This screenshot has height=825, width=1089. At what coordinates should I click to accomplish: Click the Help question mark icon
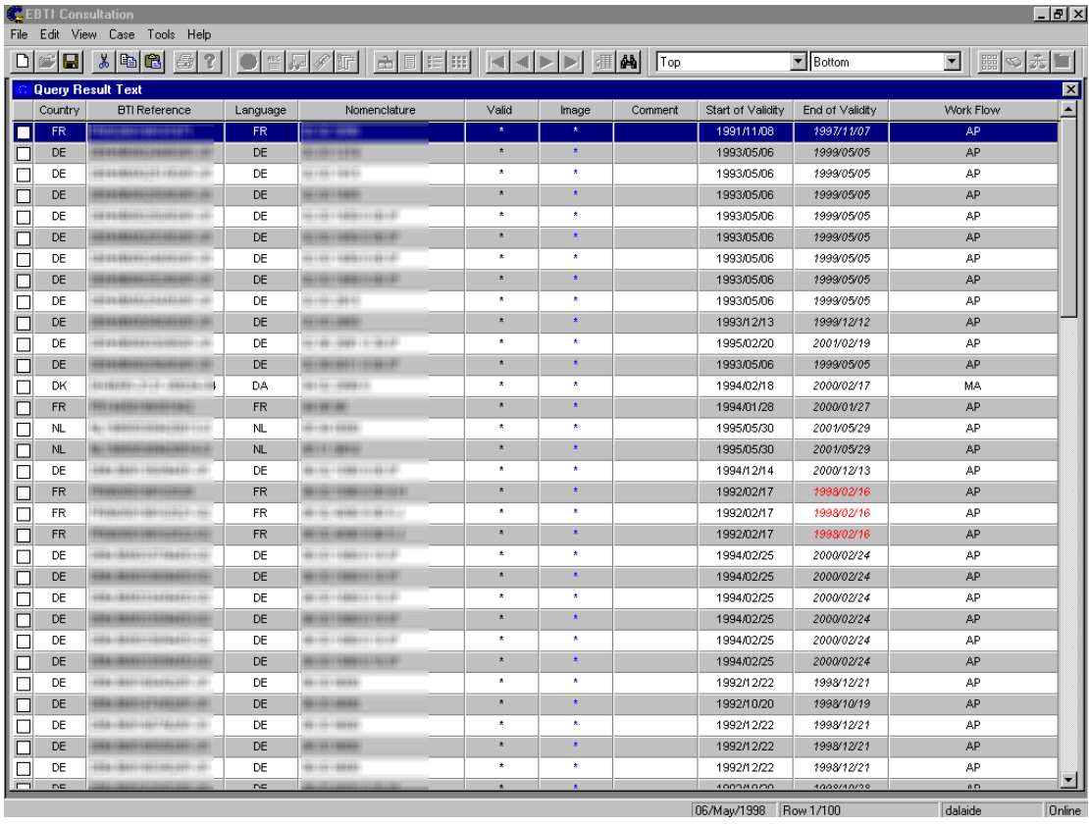click(210, 62)
